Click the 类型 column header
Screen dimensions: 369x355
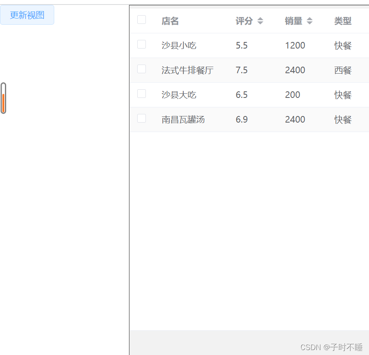click(343, 21)
